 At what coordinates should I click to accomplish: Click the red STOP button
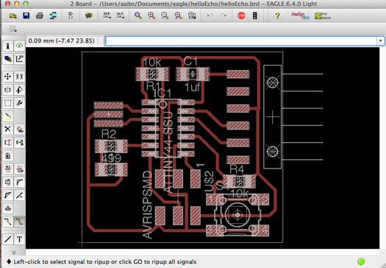tap(241, 15)
